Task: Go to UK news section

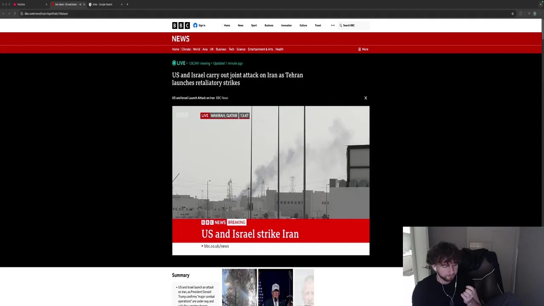Action: point(212,49)
